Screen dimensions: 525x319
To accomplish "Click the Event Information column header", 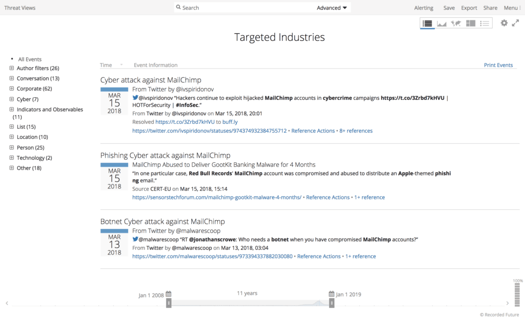I will [x=156, y=65].
